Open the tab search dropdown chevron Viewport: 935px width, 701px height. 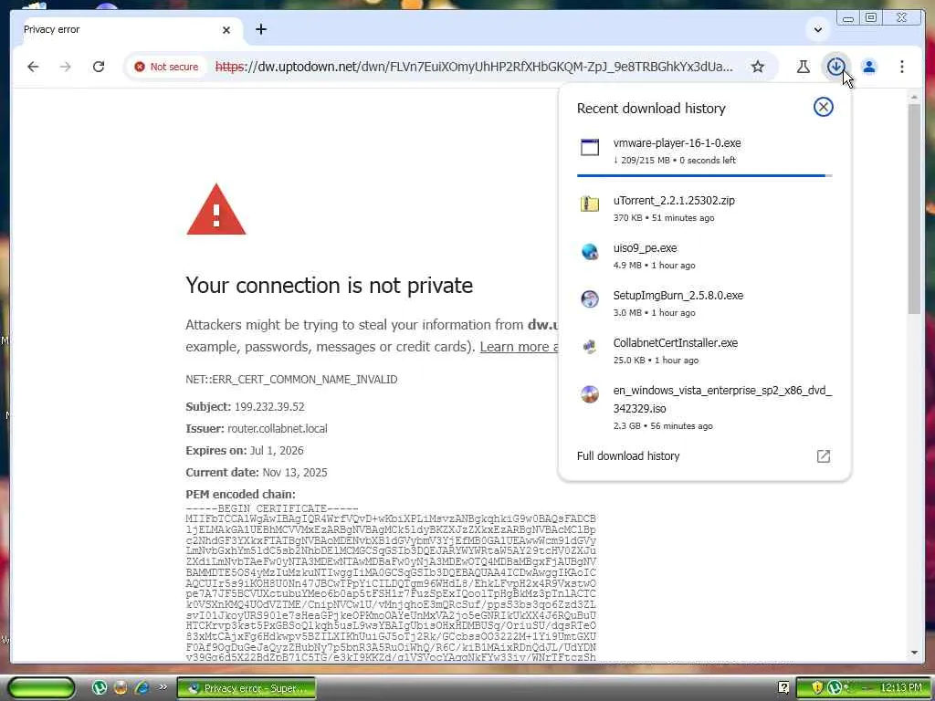(x=818, y=29)
